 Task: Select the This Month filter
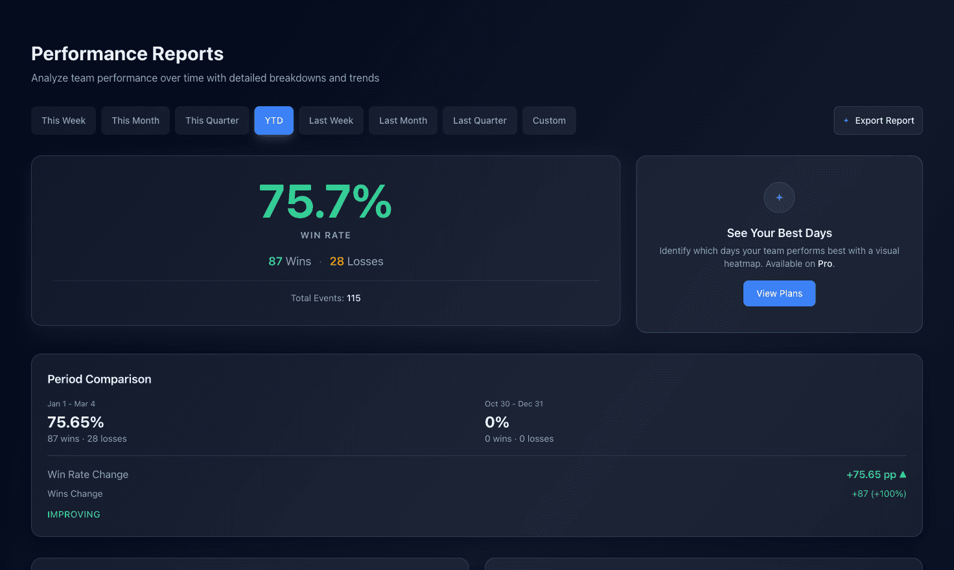(135, 120)
